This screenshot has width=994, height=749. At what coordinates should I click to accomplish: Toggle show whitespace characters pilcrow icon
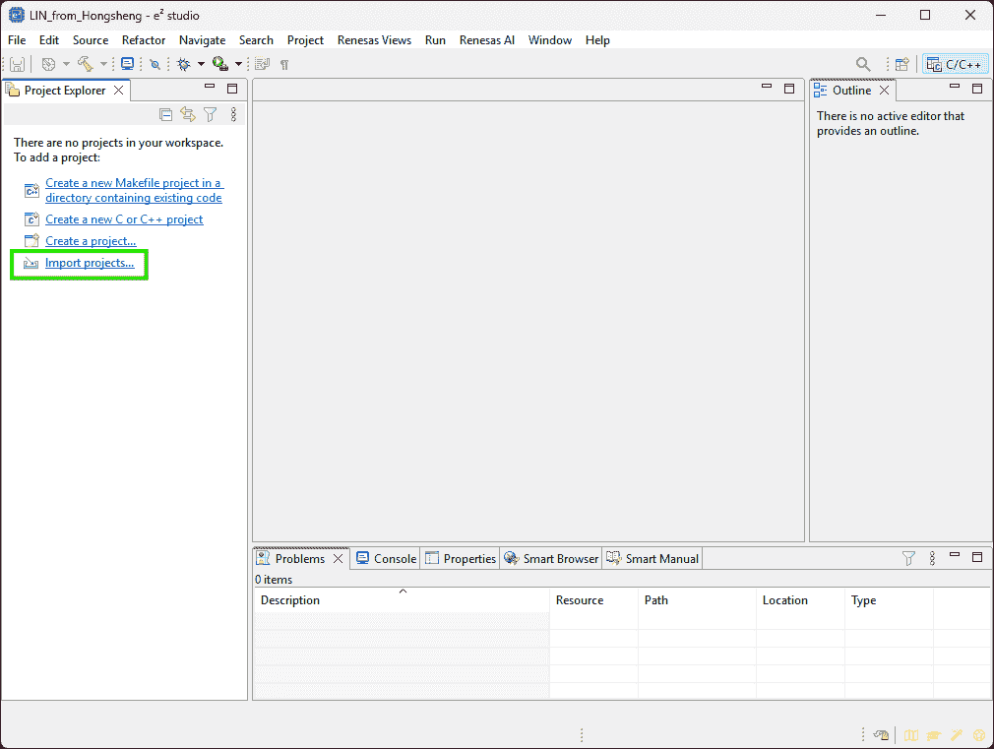[x=284, y=64]
